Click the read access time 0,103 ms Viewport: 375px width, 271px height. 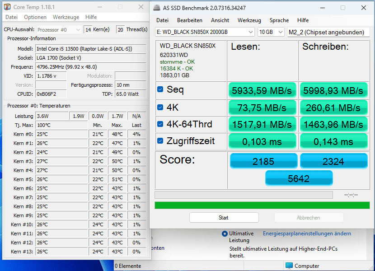pyautogui.click(x=262, y=141)
